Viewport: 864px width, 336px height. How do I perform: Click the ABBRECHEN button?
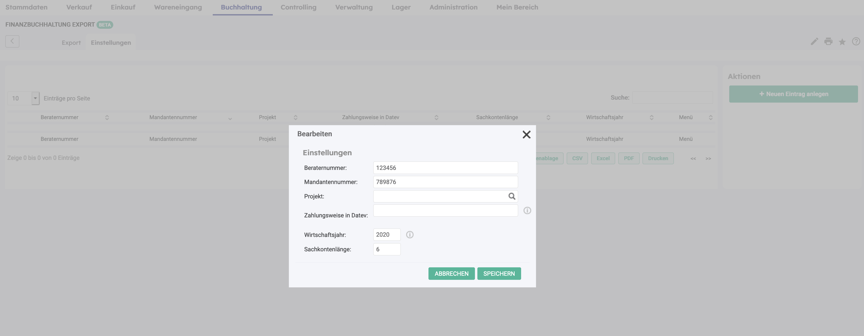pyautogui.click(x=451, y=273)
